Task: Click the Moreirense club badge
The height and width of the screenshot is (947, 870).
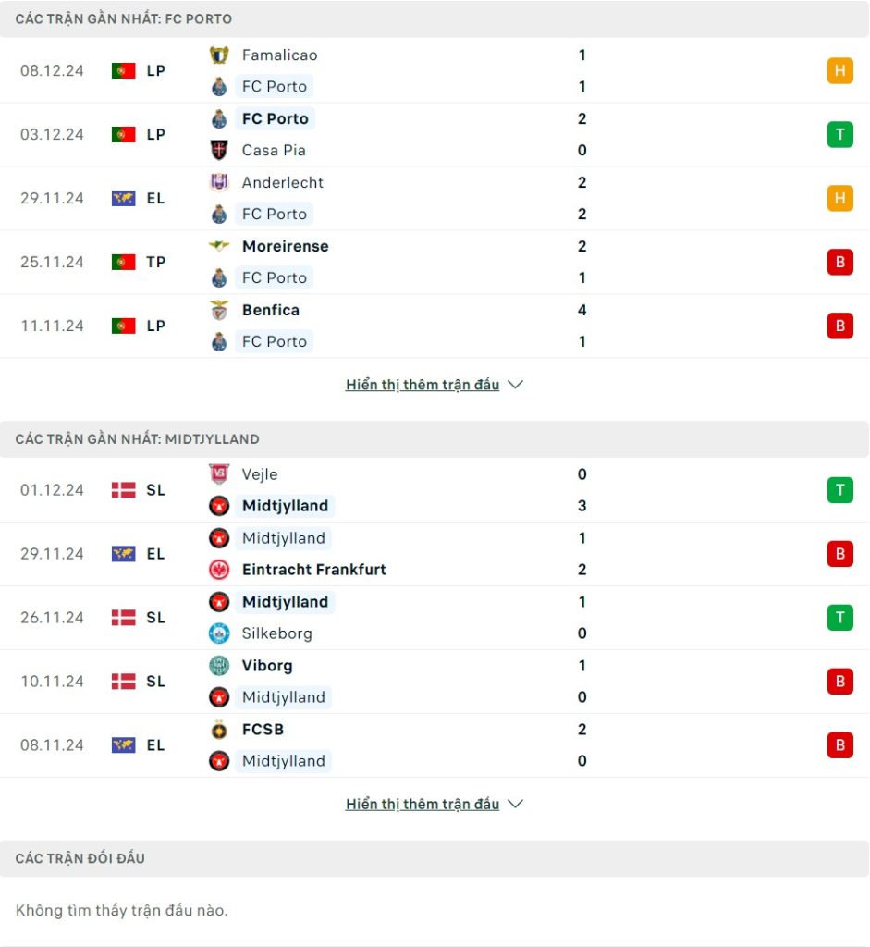Action: pyautogui.click(x=219, y=247)
